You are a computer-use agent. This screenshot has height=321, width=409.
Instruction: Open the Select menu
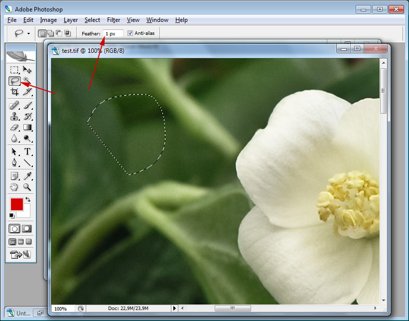92,20
